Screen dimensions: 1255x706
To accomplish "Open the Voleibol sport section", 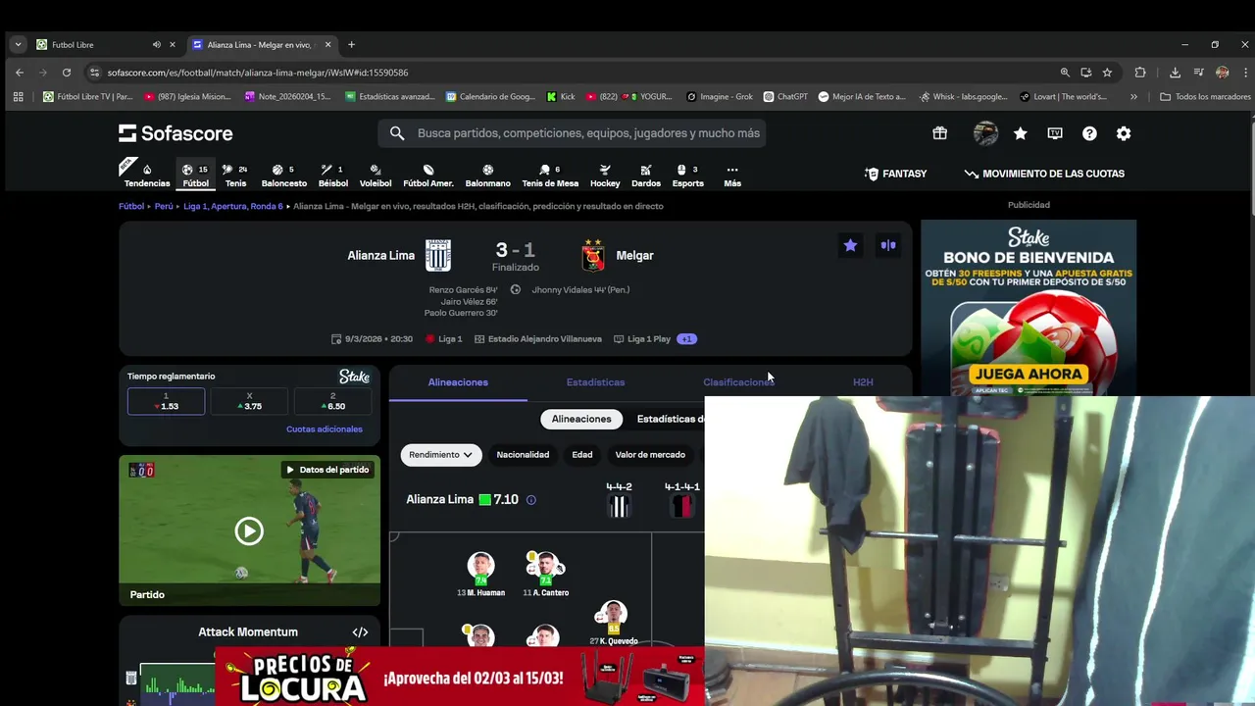I will pos(375,175).
